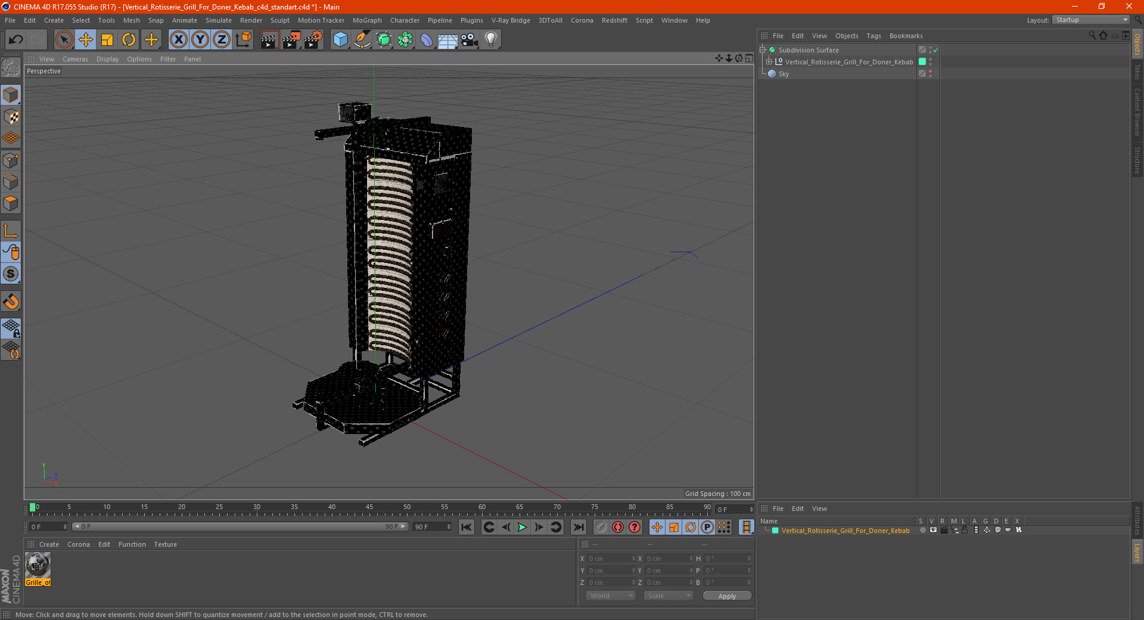
Task: Select the Move tool in top toolbar
Action: [x=86, y=40]
